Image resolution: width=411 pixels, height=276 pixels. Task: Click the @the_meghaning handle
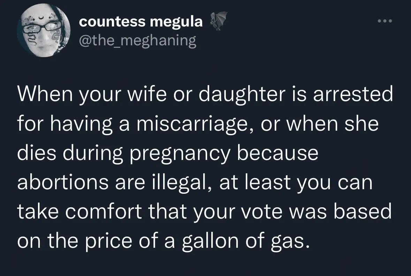pos(138,41)
